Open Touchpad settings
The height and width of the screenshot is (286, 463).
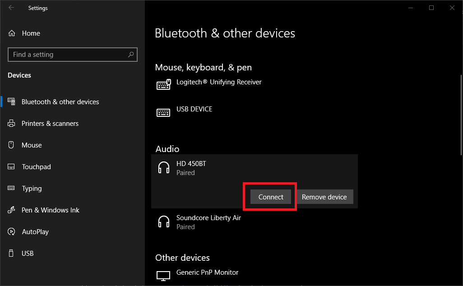[36, 167]
